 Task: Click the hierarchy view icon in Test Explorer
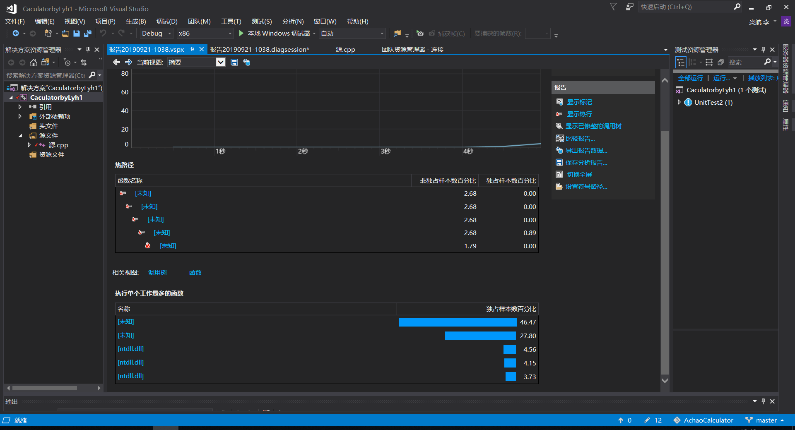[x=681, y=62]
